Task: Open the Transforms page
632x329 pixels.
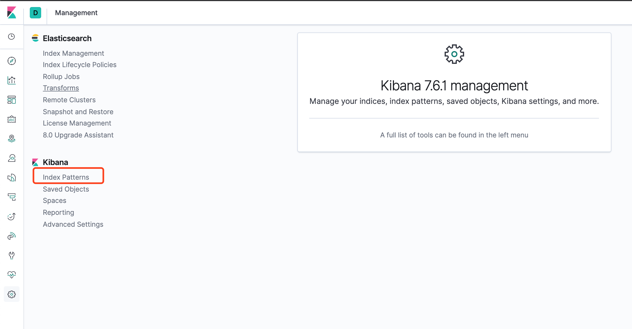Action: (61, 88)
